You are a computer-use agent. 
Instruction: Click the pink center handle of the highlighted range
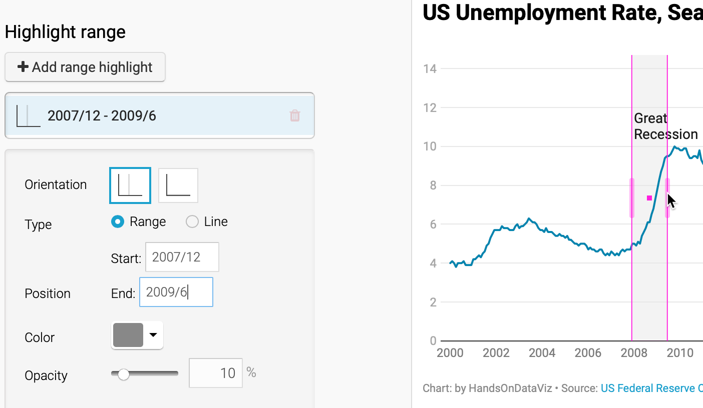(x=649, y=198)
